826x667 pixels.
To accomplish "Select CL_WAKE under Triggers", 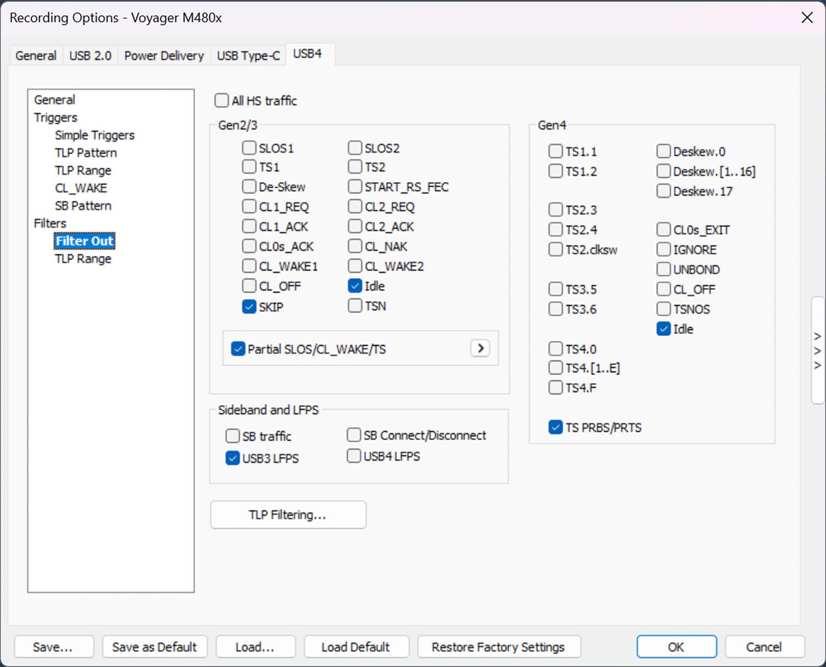I will tap(81, 188).
